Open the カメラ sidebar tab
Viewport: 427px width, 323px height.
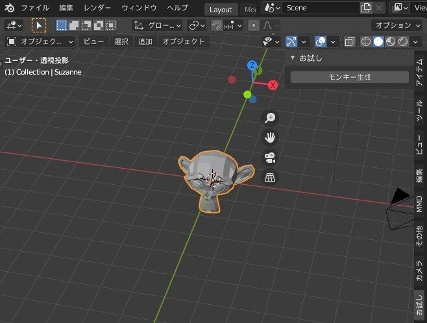coord(419,270)
